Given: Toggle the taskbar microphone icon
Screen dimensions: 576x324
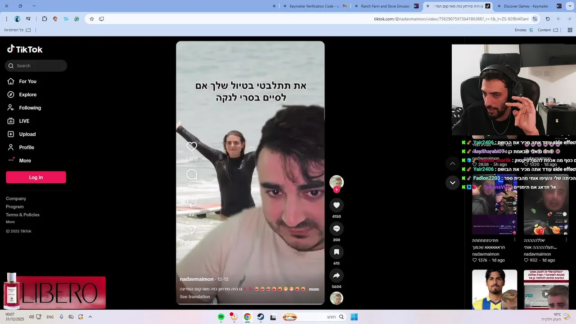Looking at the screenshot, I should click(x=61, y=317).
